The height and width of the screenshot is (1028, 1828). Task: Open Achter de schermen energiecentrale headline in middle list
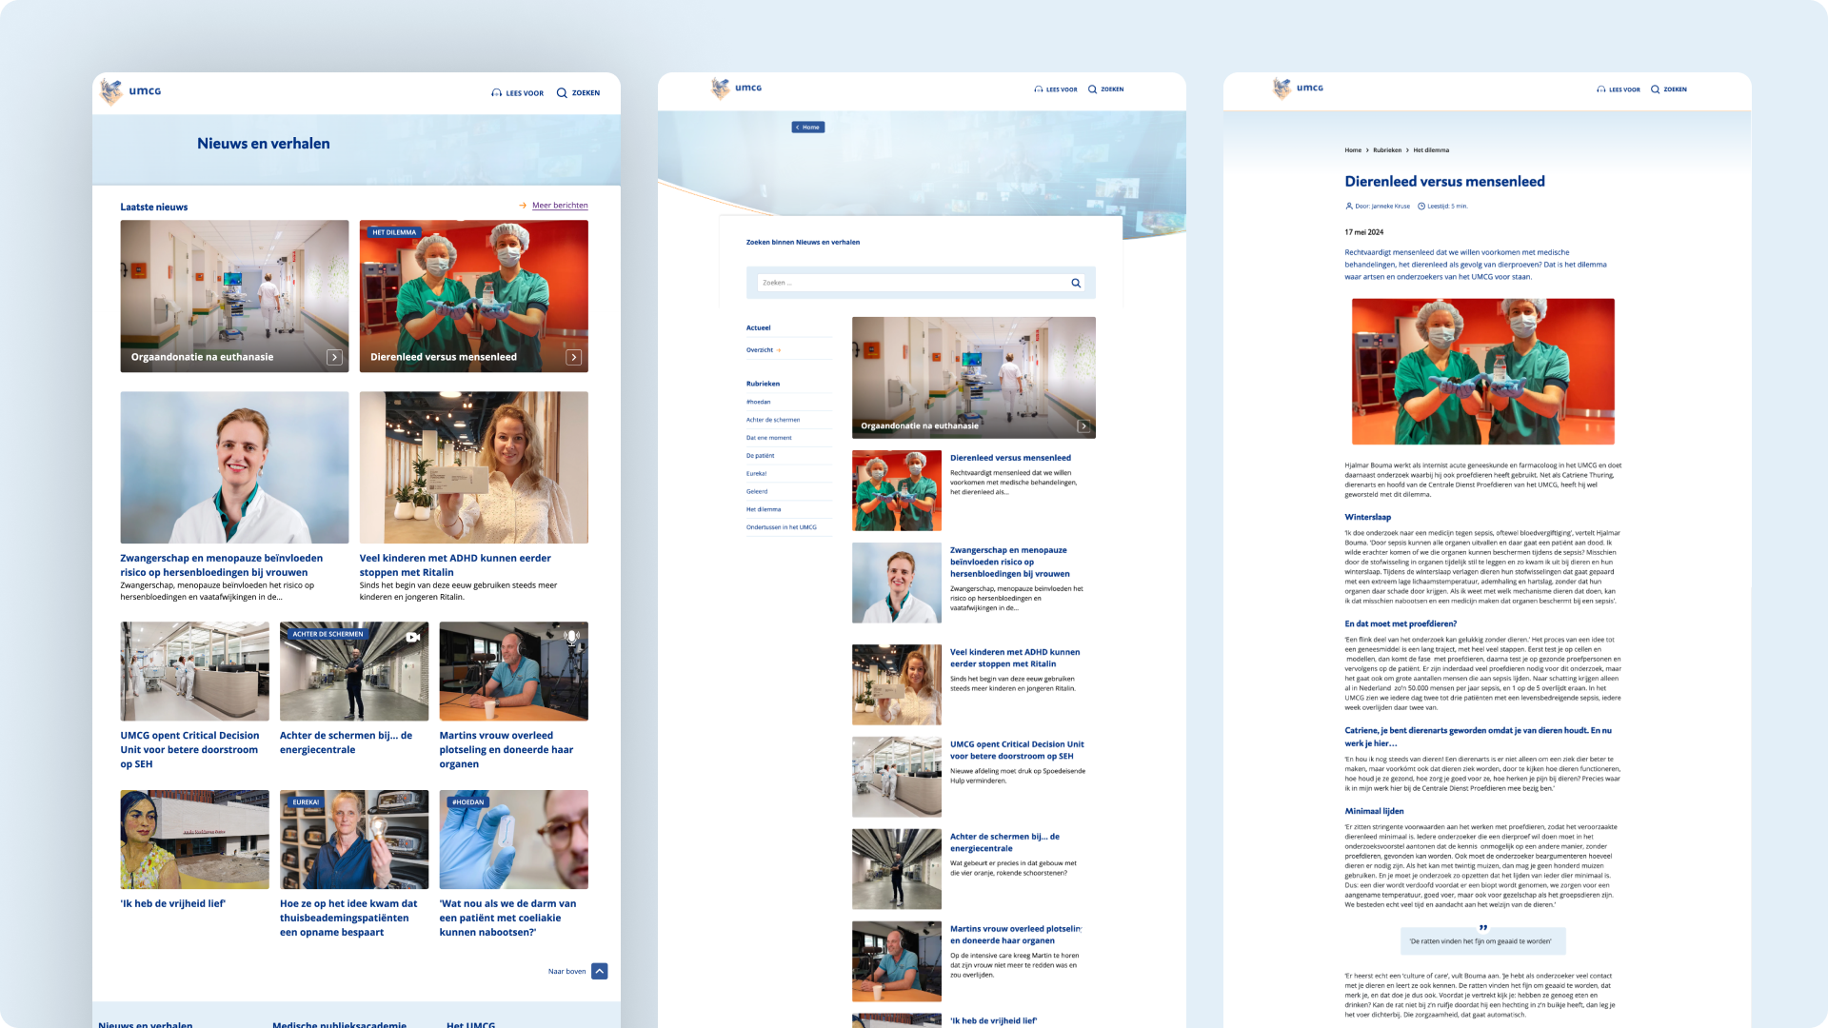(1004, 842)
